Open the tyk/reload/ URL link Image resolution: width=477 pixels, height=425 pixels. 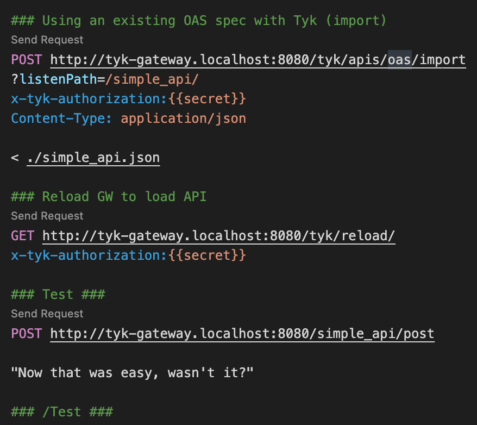(x=218, y=236)
